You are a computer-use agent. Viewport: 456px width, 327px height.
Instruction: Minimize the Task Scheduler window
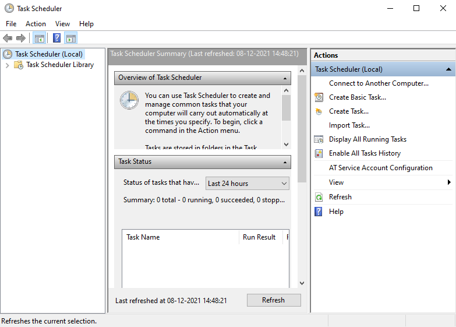tap(390, 8)
